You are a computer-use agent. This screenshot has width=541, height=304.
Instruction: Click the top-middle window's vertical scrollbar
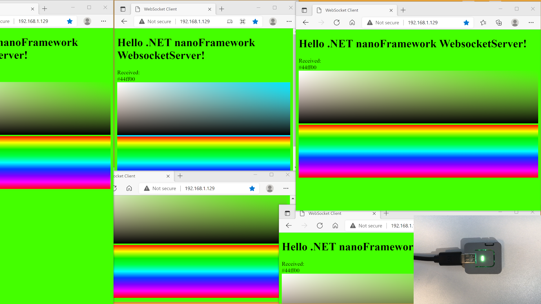click(x=294, y=90)
